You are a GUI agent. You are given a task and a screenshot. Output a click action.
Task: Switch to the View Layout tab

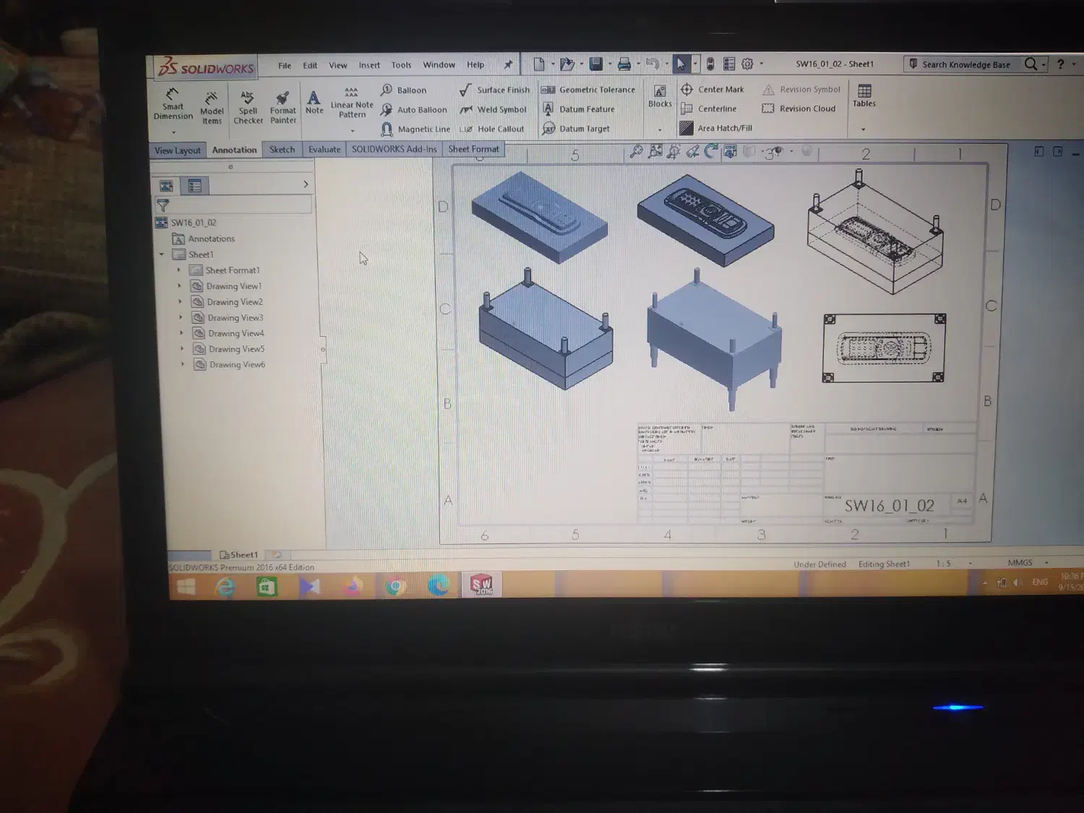pyautogui.click(x=177, y=150)
